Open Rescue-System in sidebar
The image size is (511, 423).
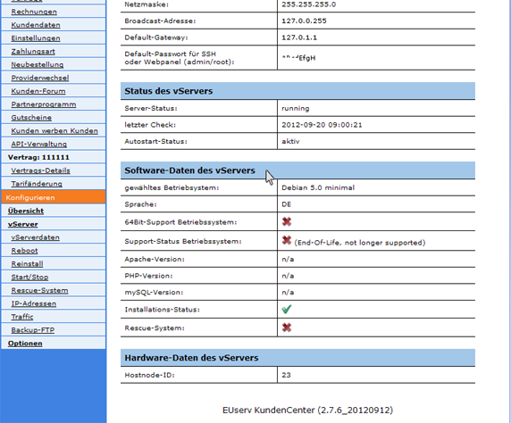(x=39, y=290)
